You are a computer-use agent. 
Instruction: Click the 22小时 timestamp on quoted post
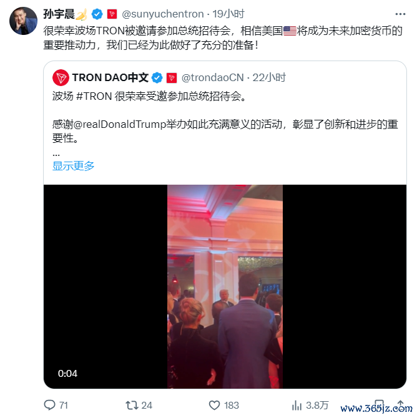click(269, 77)
